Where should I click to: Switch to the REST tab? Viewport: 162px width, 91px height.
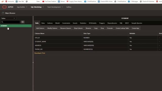[127, 23]
